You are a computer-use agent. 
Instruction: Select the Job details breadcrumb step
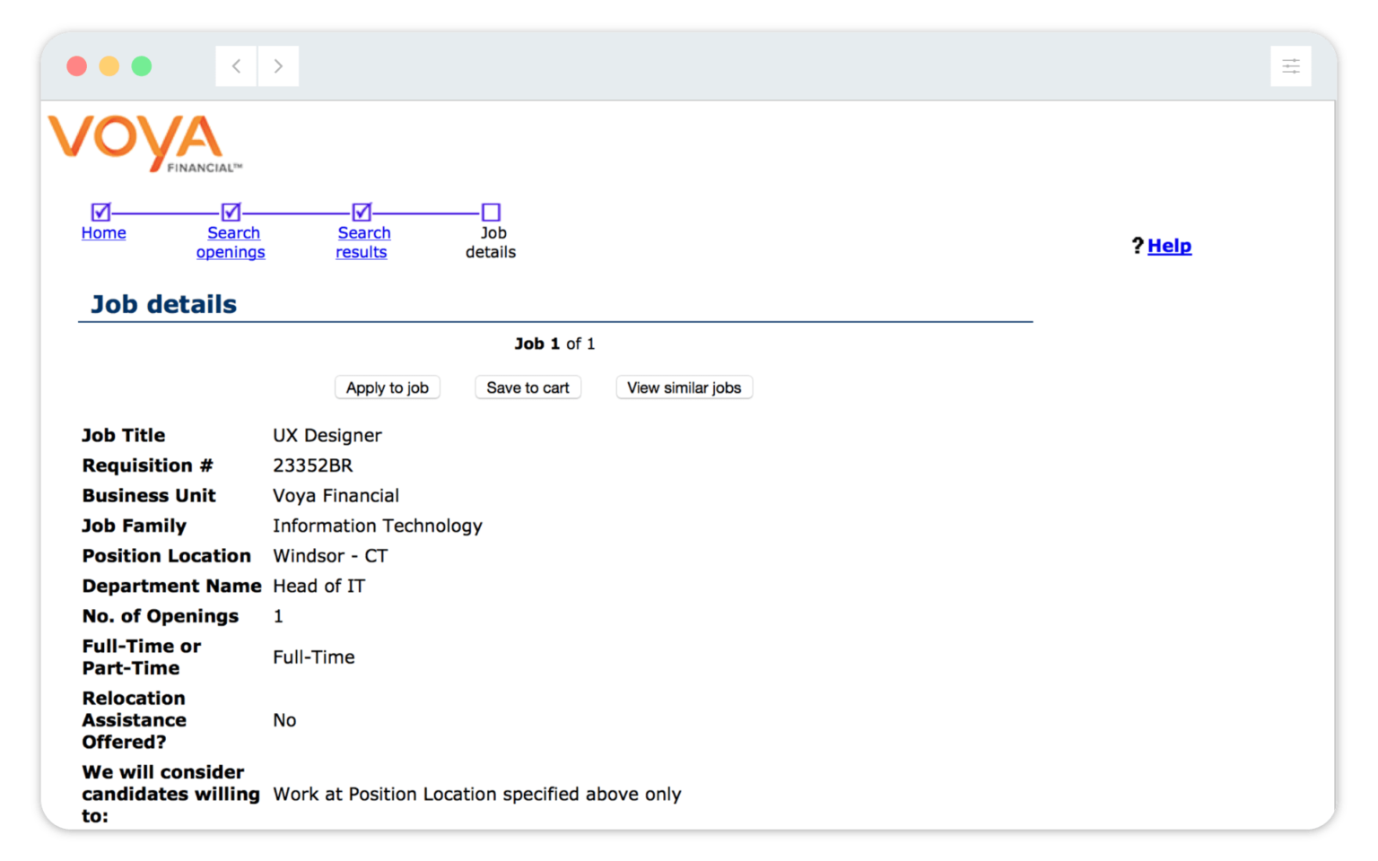pyautogui.click(x=491, y=242)
